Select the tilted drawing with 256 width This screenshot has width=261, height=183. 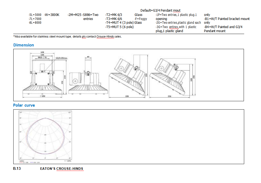[172, 77]
